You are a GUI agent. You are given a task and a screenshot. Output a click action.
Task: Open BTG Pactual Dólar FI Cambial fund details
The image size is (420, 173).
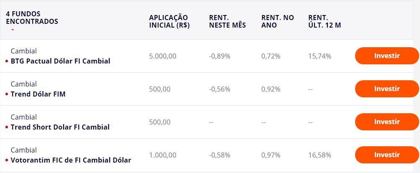pyautogui.click(x=60, y=61)
